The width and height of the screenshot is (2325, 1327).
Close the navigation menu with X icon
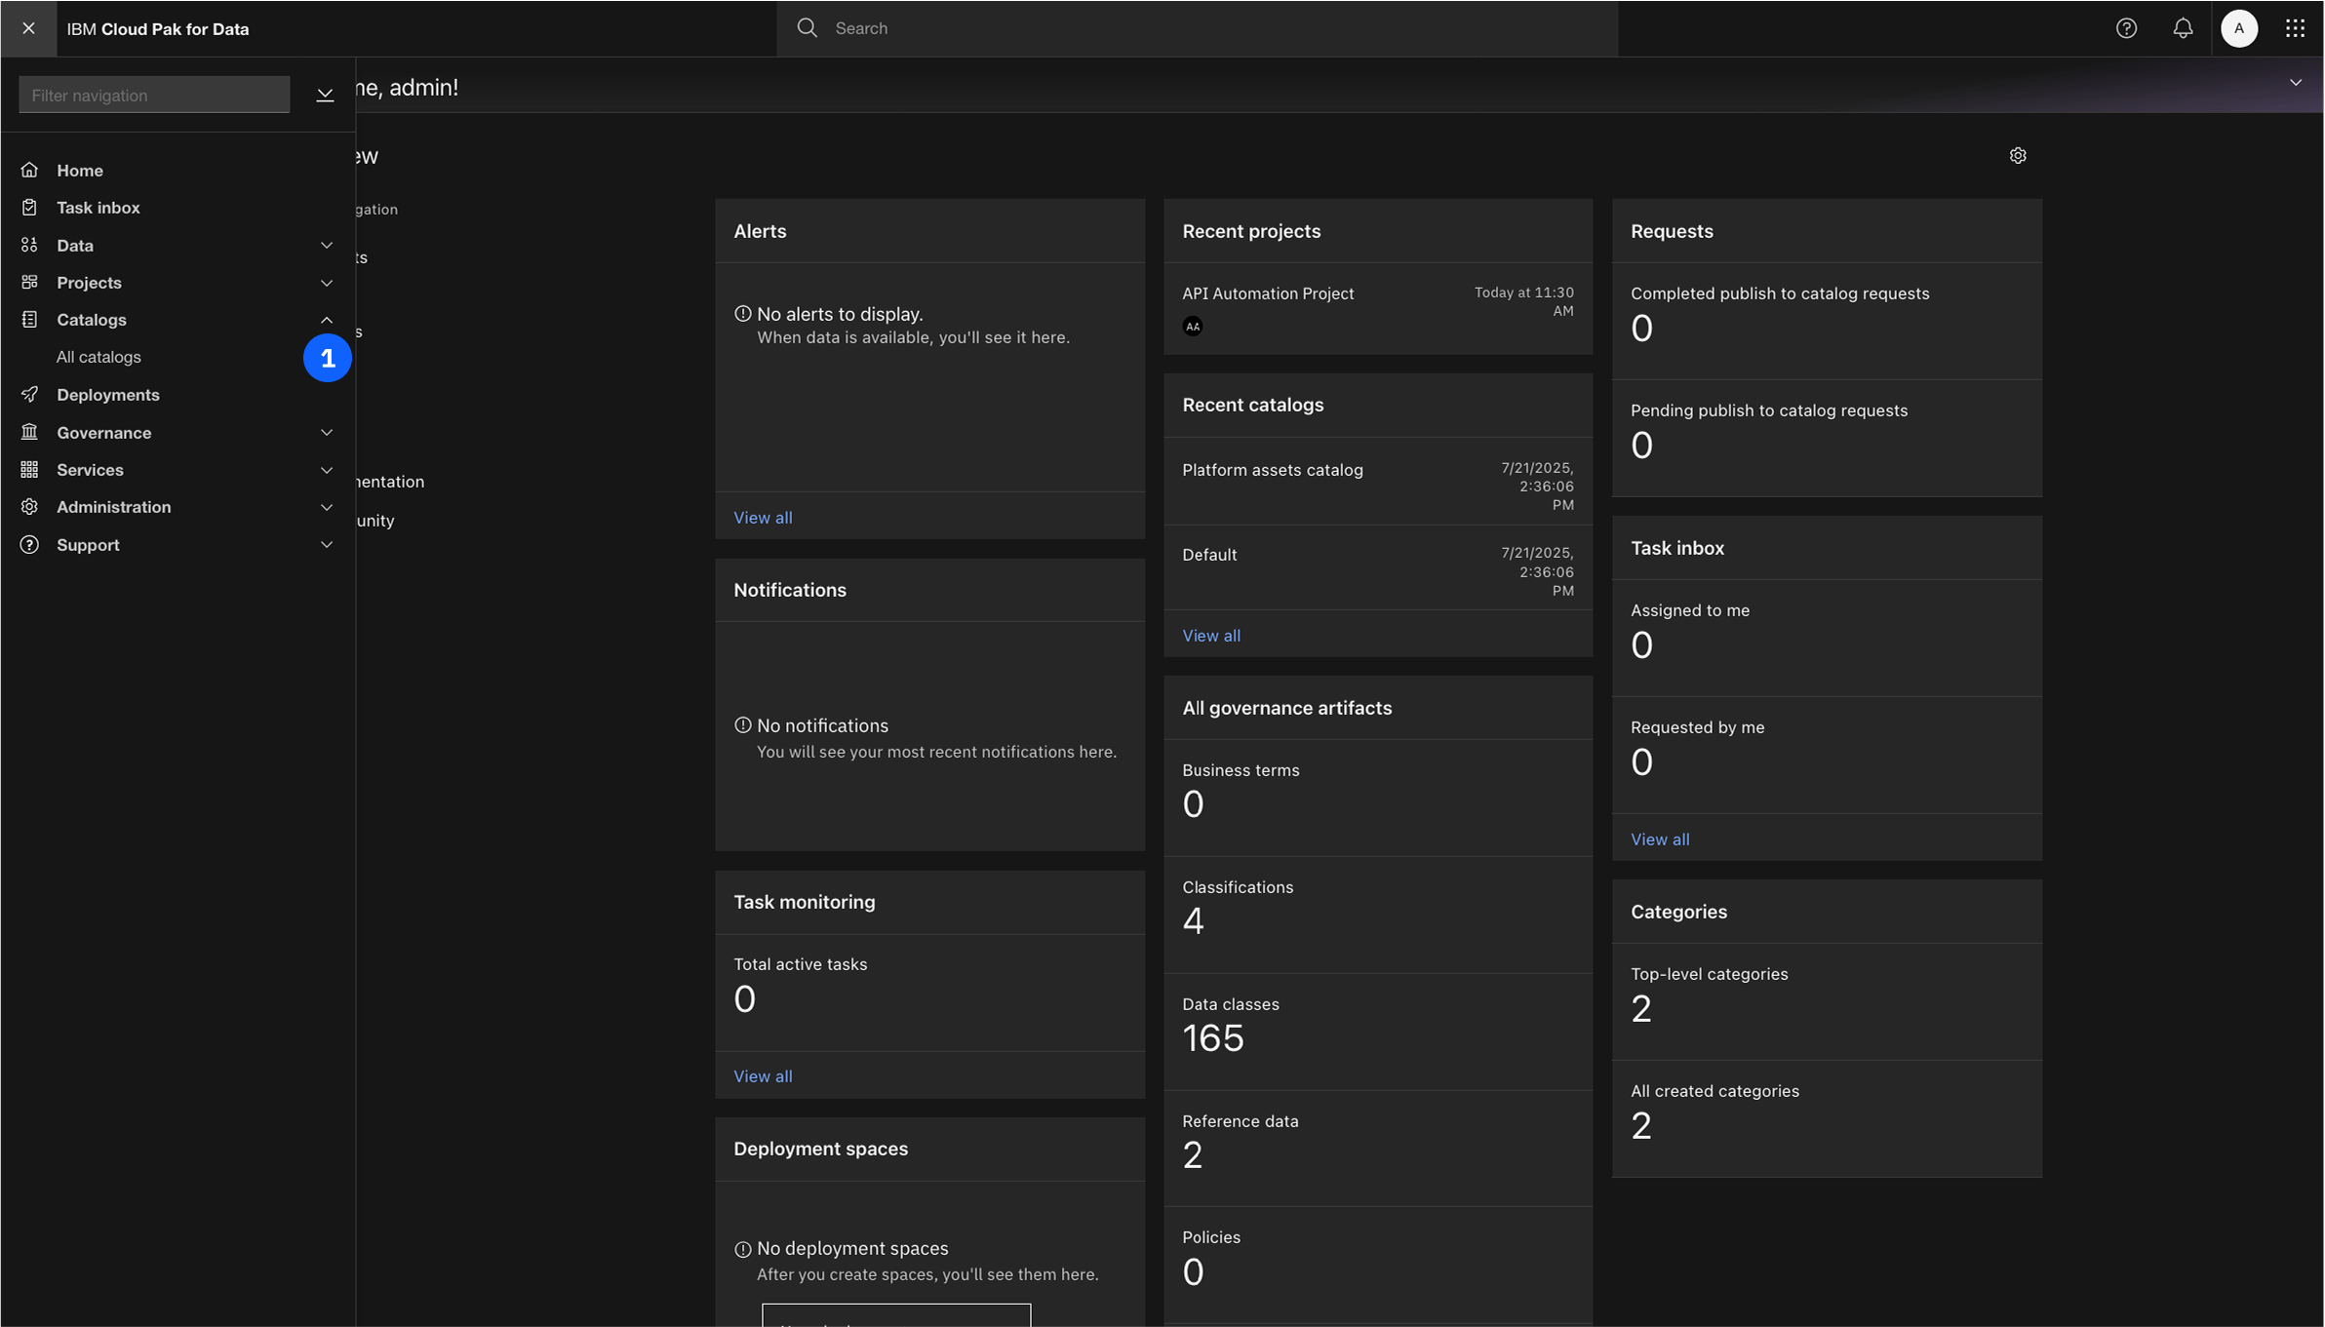point(28,28)
